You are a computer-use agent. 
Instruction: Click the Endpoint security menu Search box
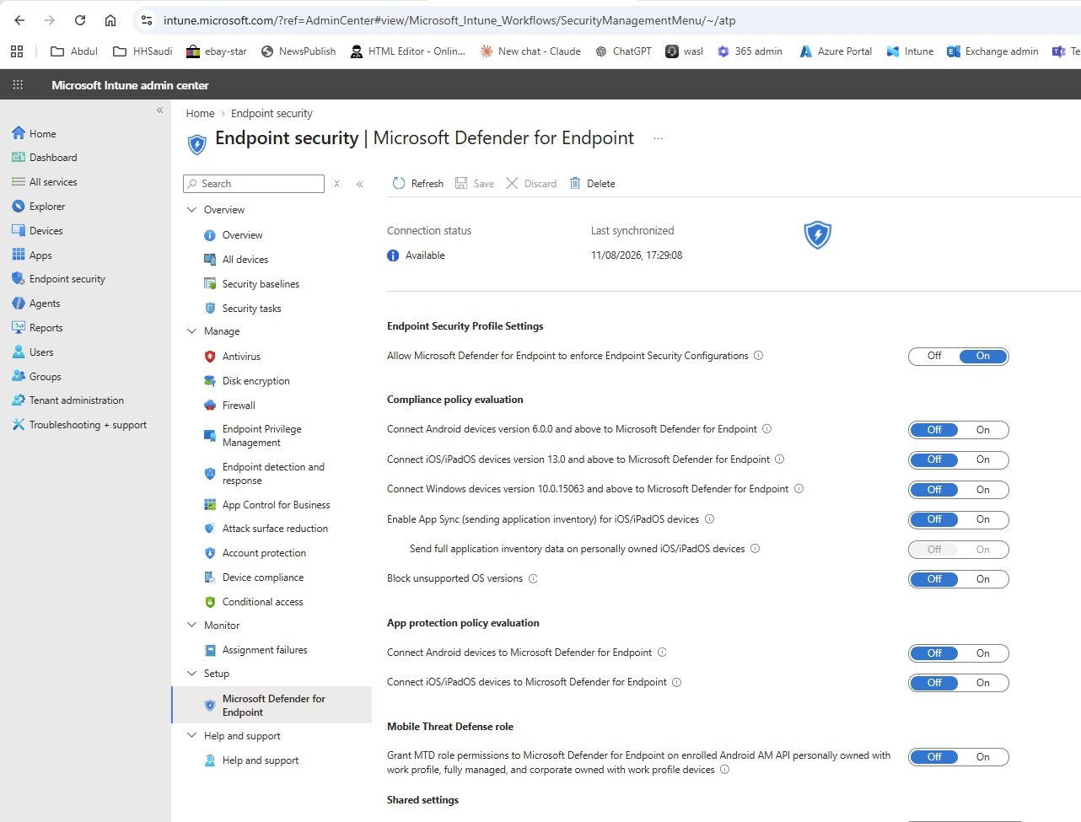[254, 184]
